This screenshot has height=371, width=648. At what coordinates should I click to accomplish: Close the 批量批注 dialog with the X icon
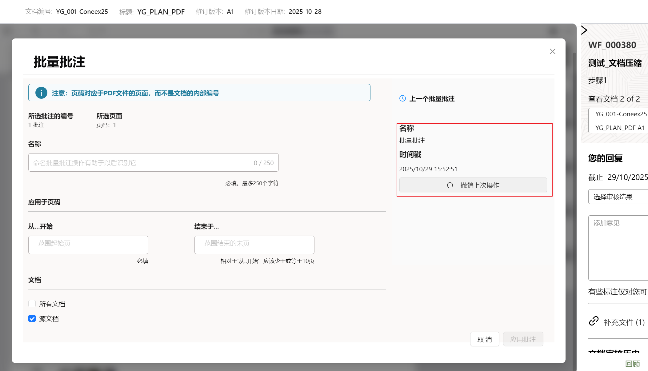pos(552,51)
